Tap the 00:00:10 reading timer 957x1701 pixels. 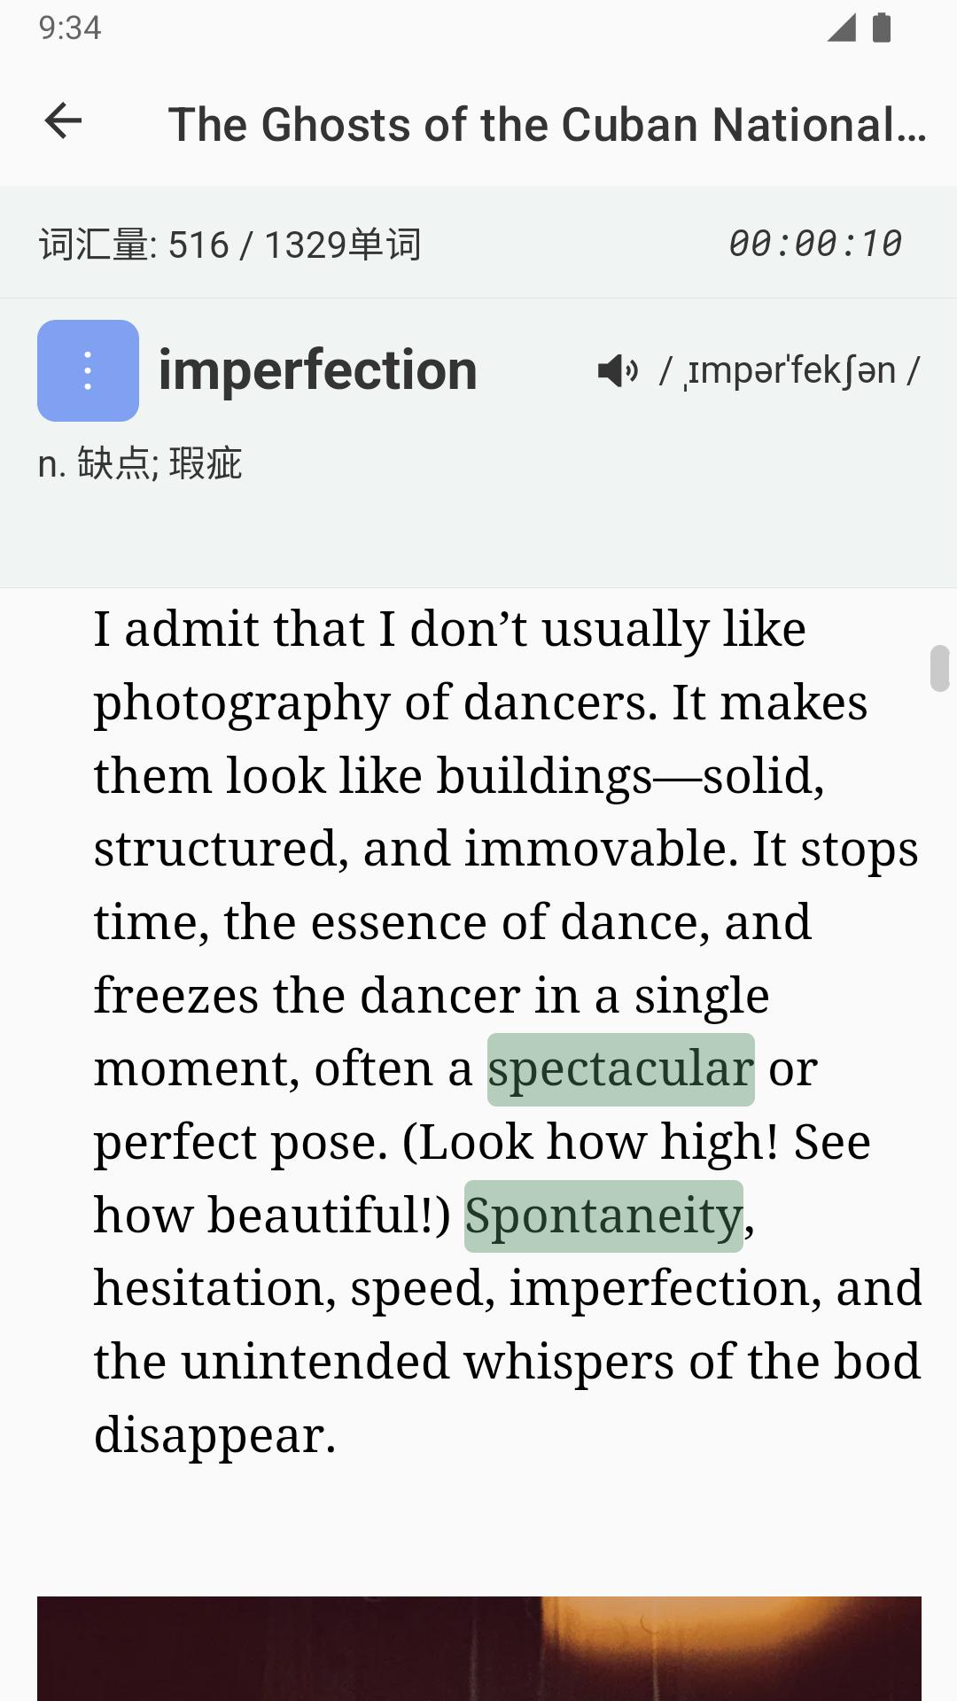coord(814,244)
